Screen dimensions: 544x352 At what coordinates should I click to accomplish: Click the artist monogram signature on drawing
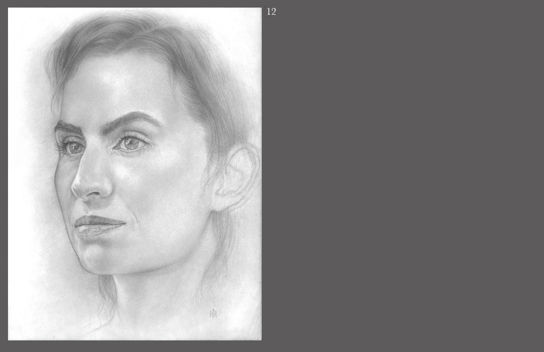pyautogui.click(x=213, y=314)
